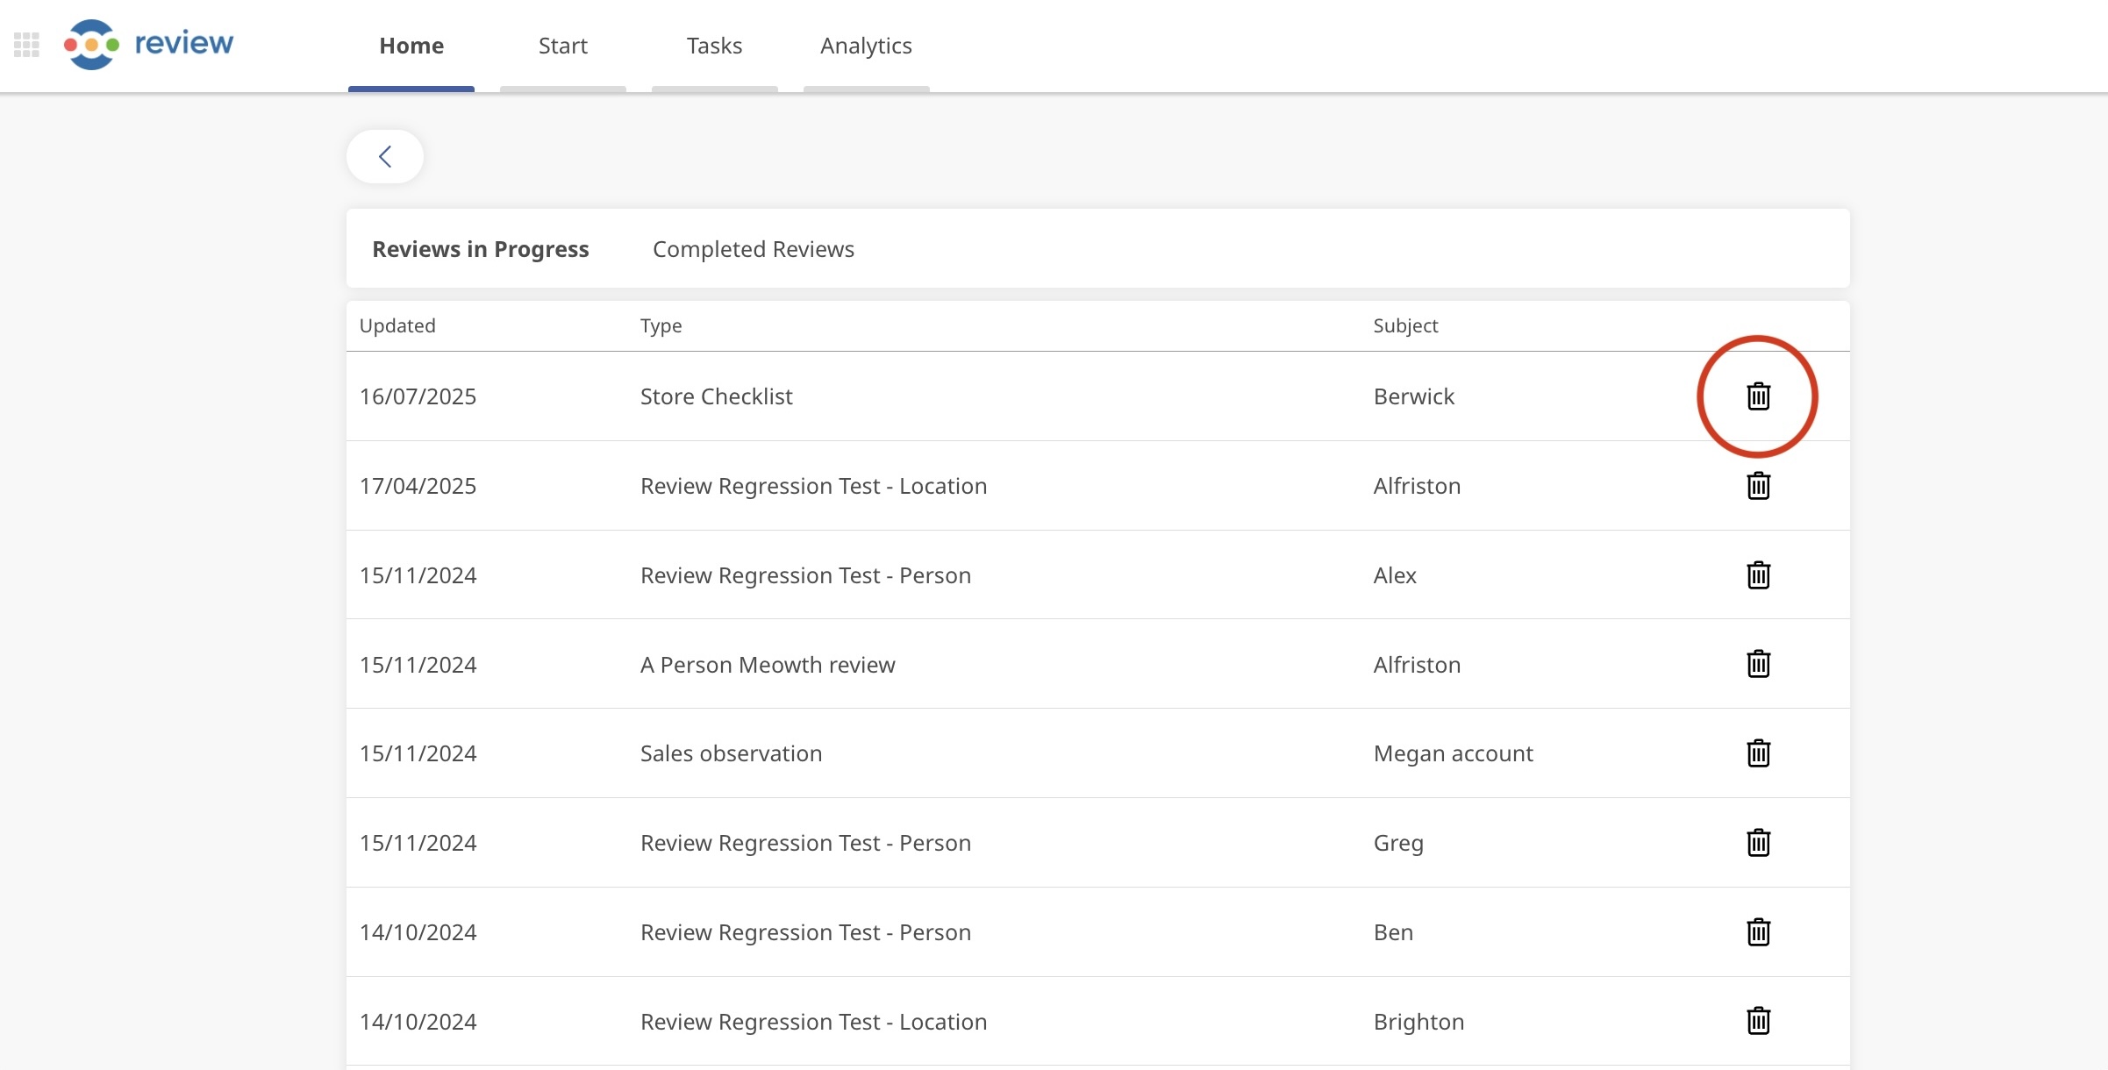
Task: Click the review logo
Action: [149, 44]
